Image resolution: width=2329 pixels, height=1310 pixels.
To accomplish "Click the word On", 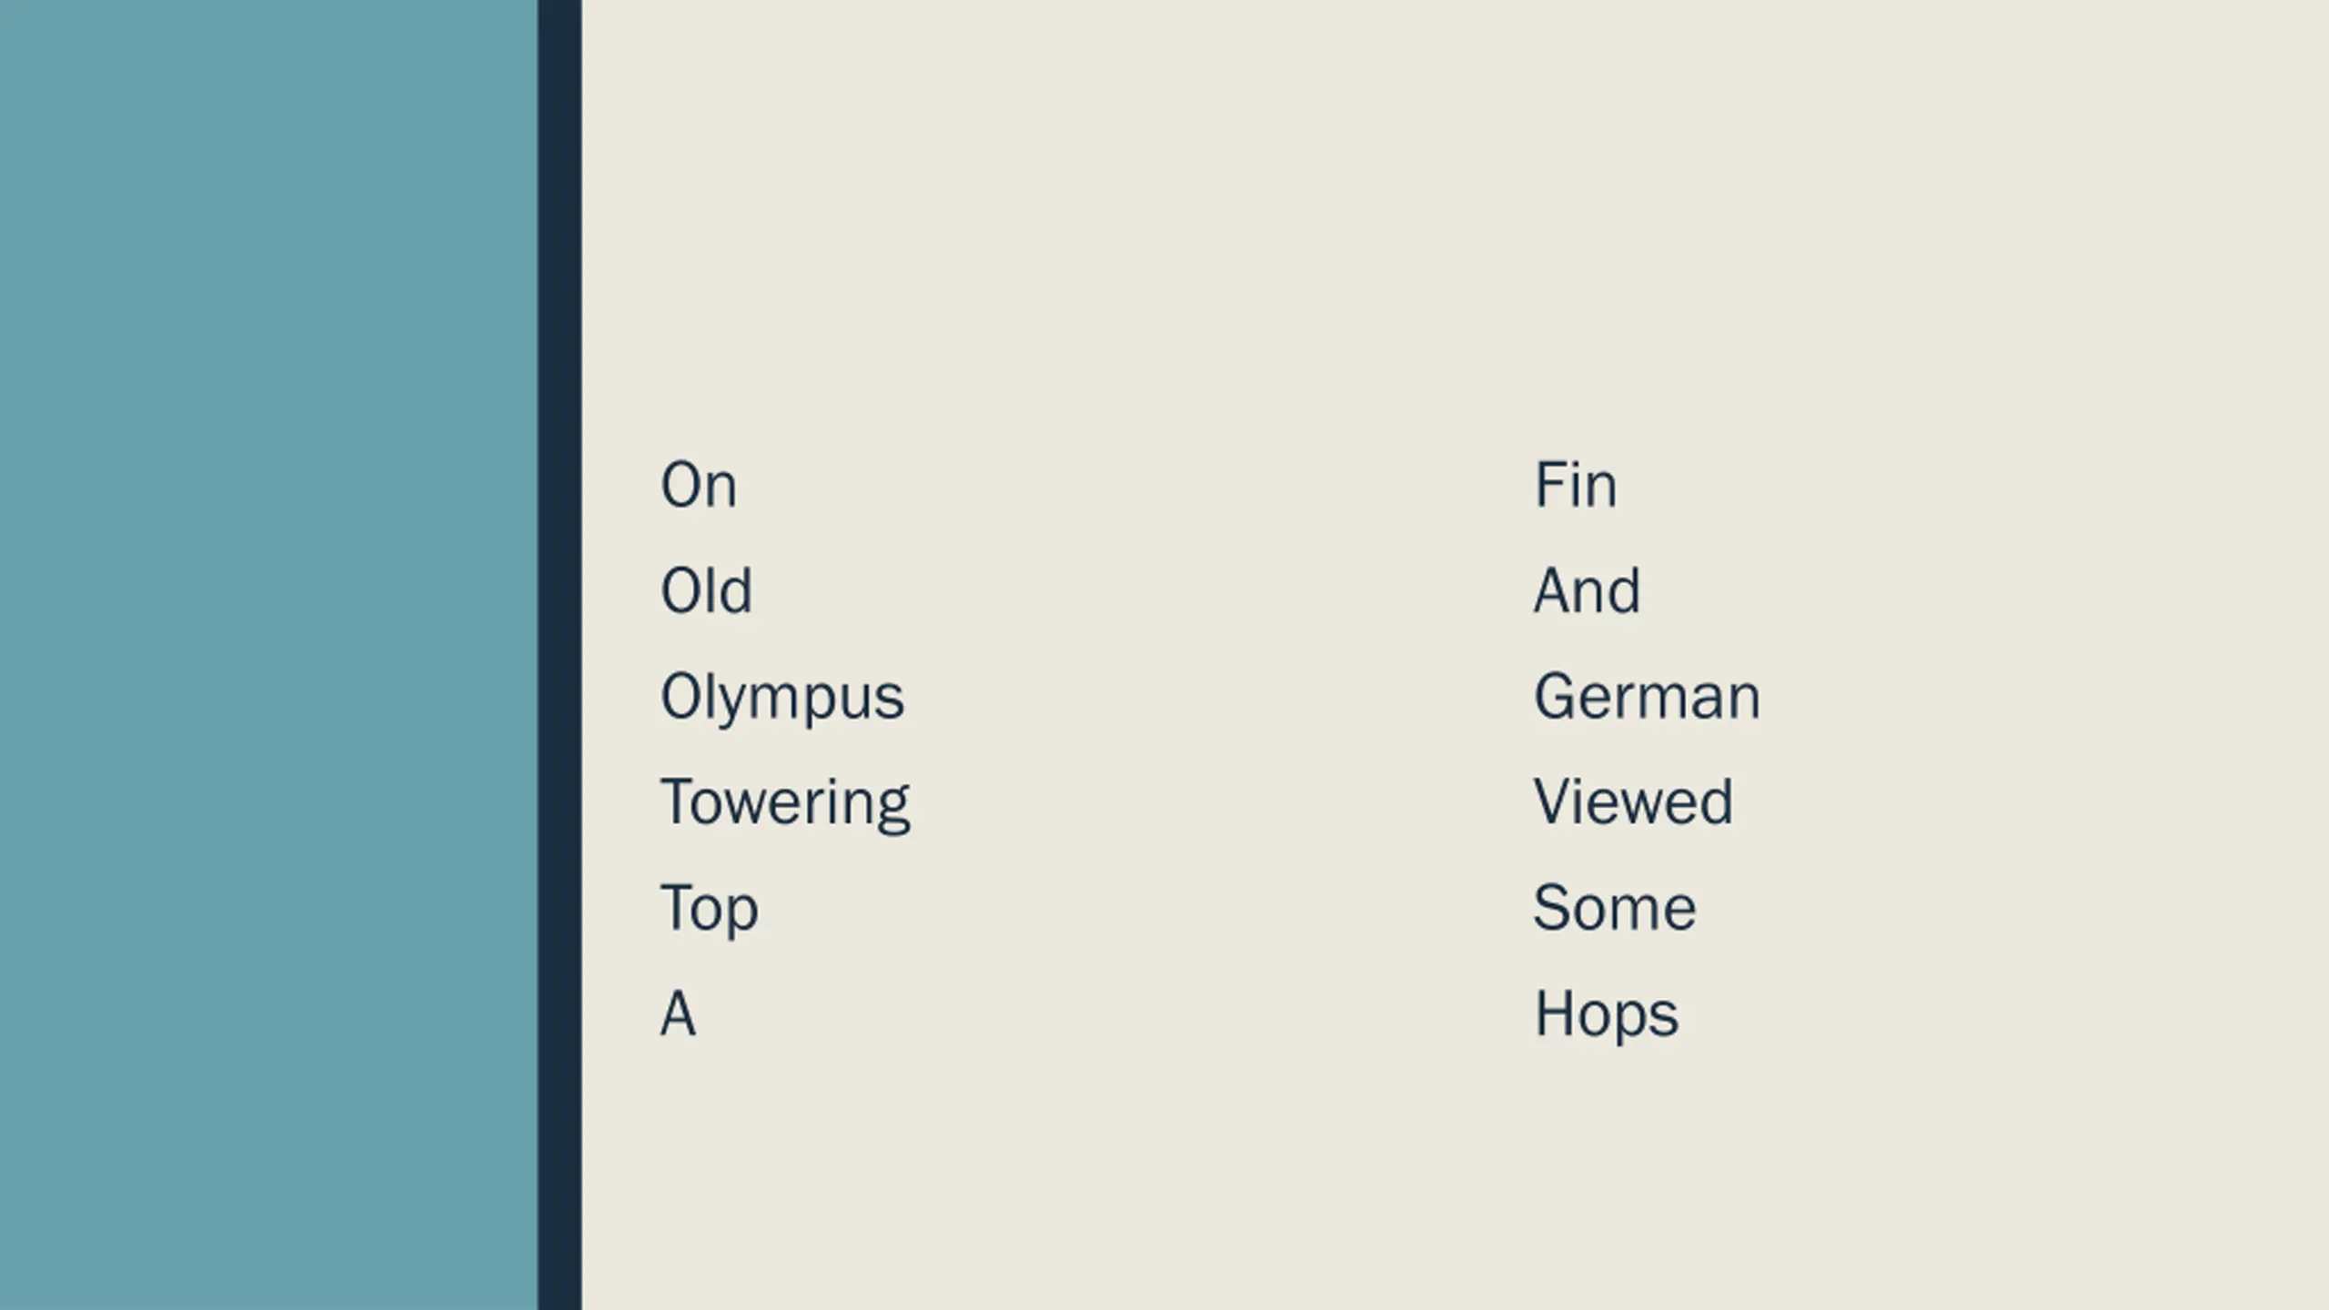I will 698,485.
